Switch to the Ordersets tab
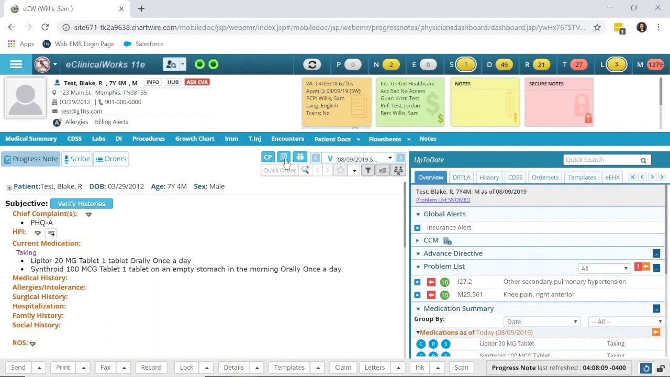 pos(545,178)
